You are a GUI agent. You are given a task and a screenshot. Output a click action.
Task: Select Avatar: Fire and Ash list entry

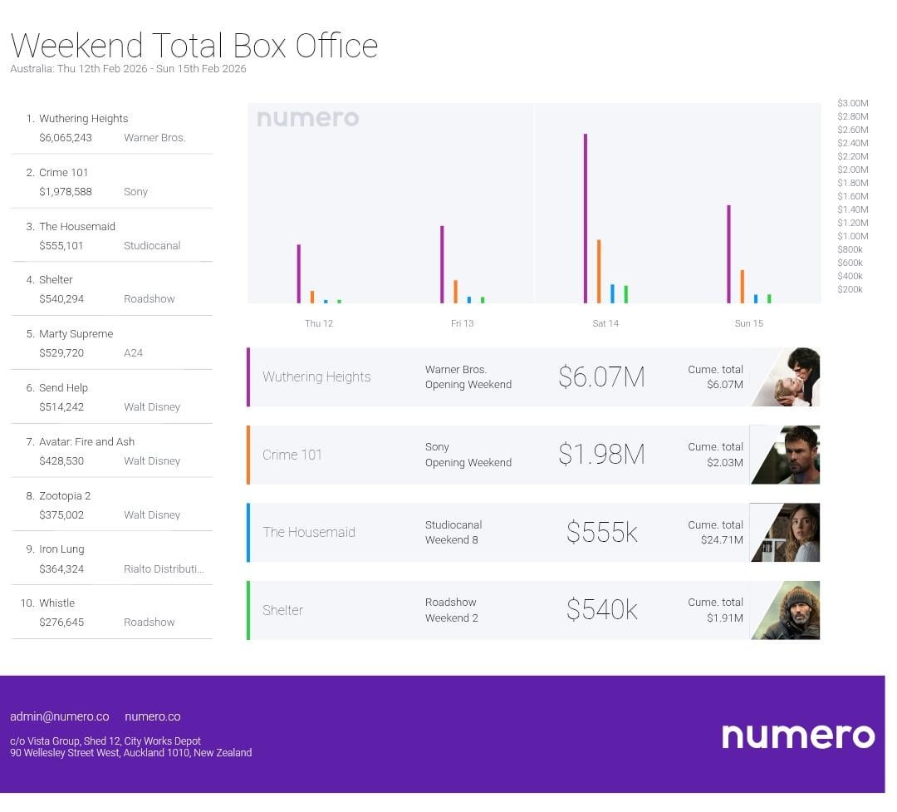coord(86,442)
